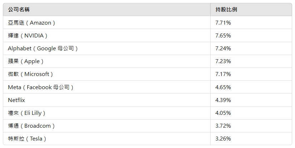Select the 蘋果 (Apple) cell
Image resolution: width=295 pixels, height=148 pixels.
coord(26,61)
